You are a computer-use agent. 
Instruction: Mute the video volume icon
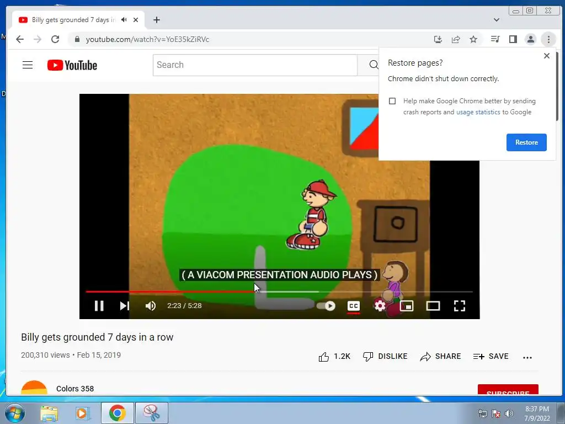(x=151, y=306)
